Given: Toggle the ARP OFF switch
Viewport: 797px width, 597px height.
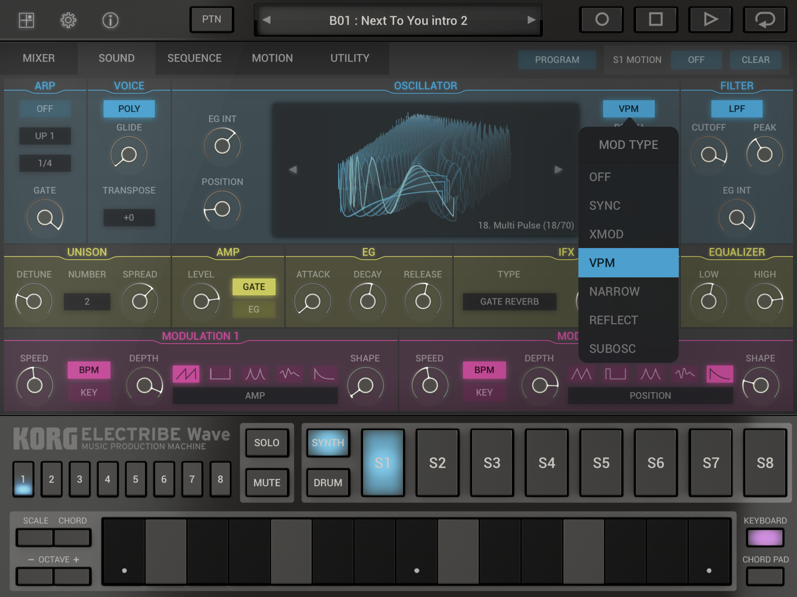Looking at the screenshot, I should [x=45, y=109].
